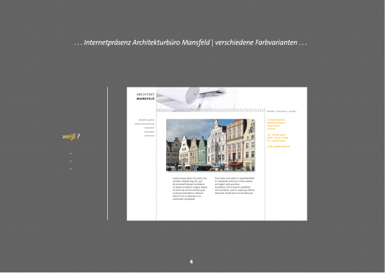Click the 'drucken' print link
The height and width of the screenshot is (273, 385).
[x=293, y=111]
